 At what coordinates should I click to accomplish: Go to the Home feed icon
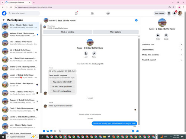point(76,13)
